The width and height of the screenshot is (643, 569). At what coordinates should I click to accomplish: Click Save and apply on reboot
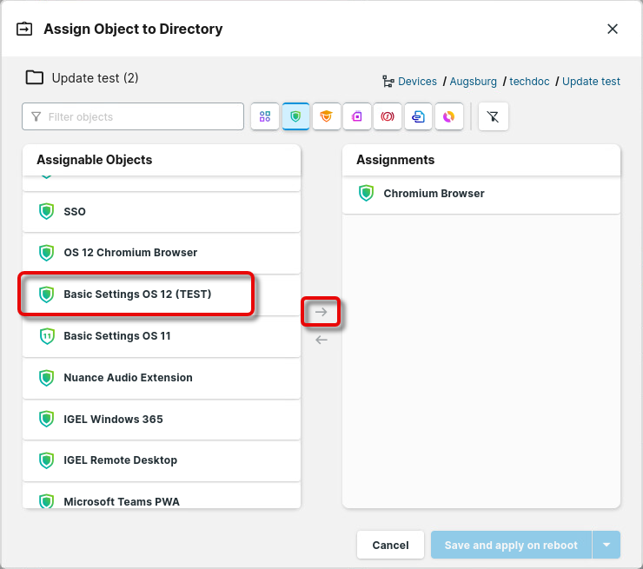click(511, 545)
